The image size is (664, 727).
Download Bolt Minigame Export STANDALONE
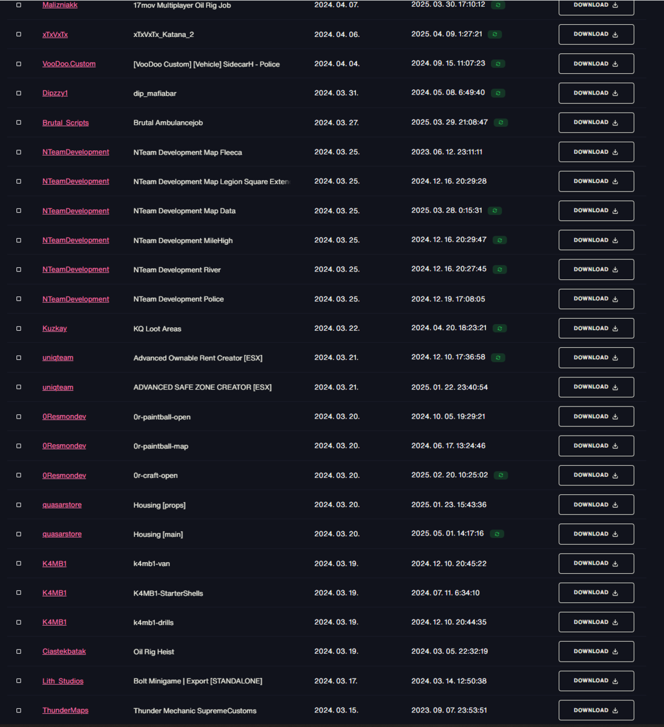(x=596, y=681)
